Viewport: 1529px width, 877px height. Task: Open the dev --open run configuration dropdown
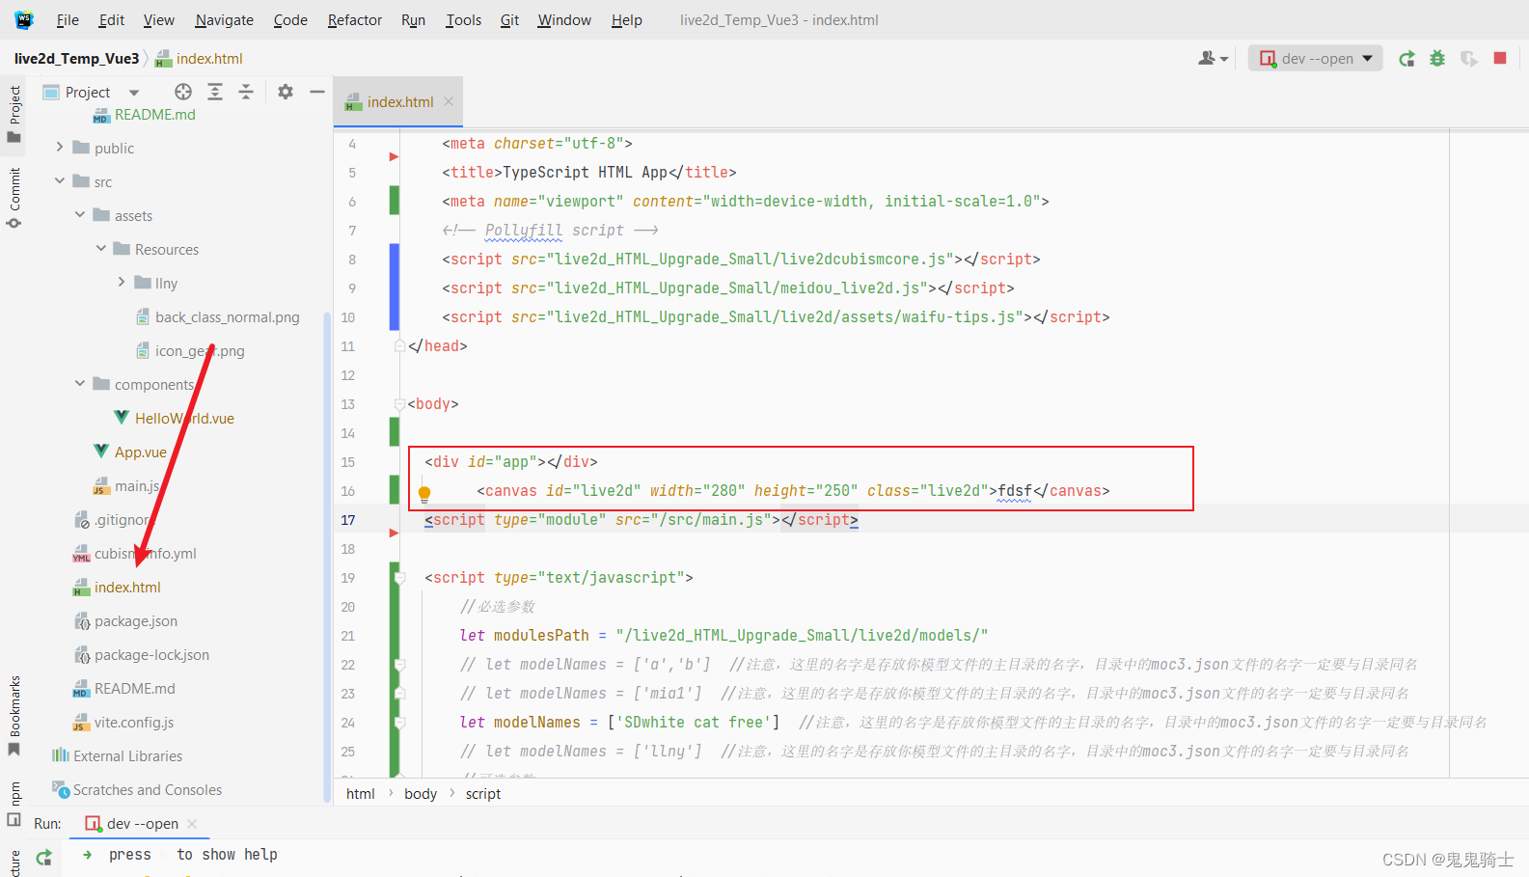1316,58
